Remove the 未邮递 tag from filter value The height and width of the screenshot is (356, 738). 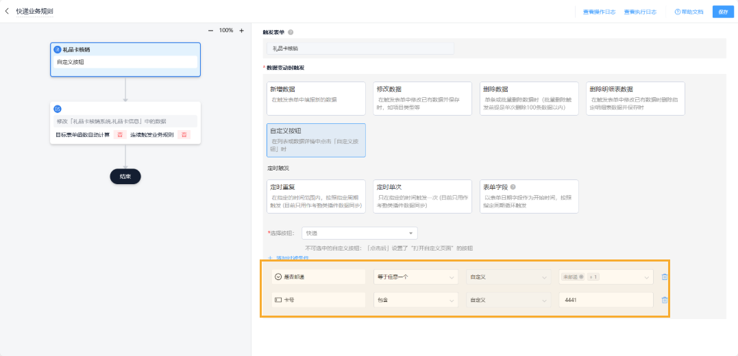click(x=581, y=277)
